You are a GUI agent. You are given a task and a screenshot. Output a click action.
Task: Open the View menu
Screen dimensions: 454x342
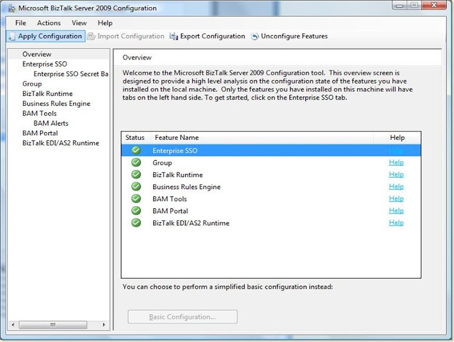[x=79, y=23]
